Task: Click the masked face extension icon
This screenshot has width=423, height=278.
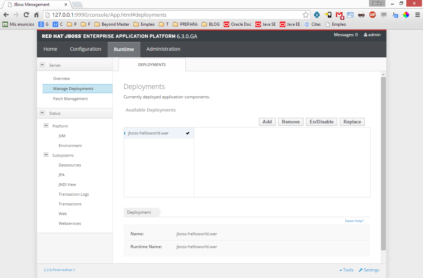Action: [361, 15]
